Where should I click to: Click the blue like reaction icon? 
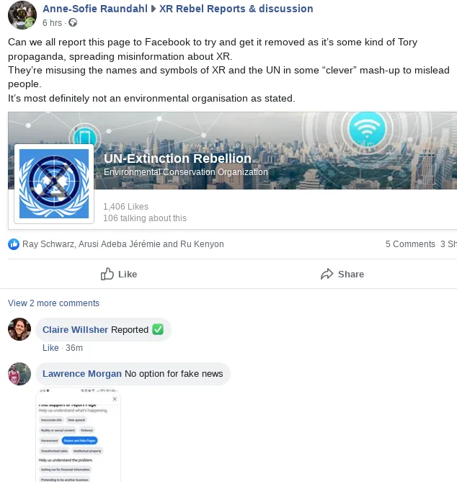click(x=14, y=244)
